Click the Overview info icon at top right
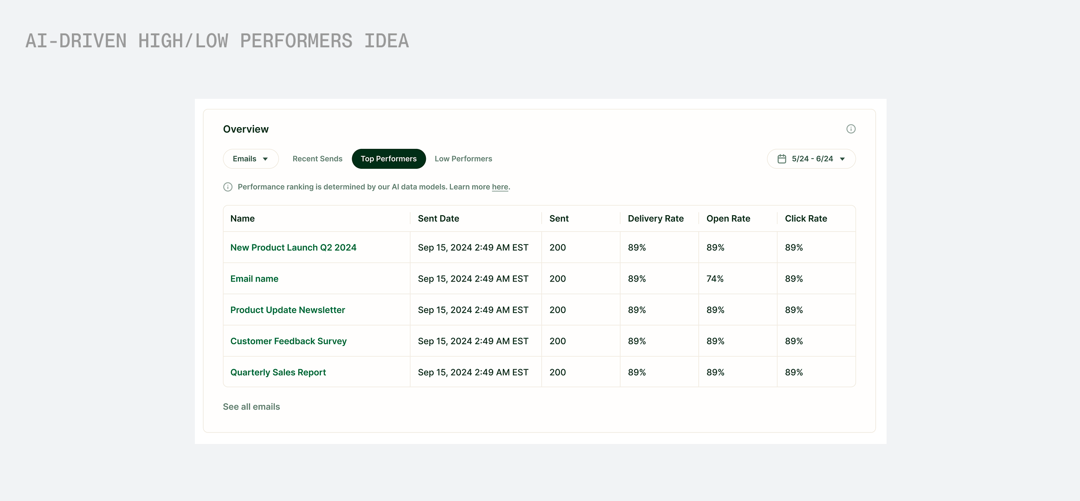Image resolution: width=1080 pixels, height=501 pixels. [850, 129]
